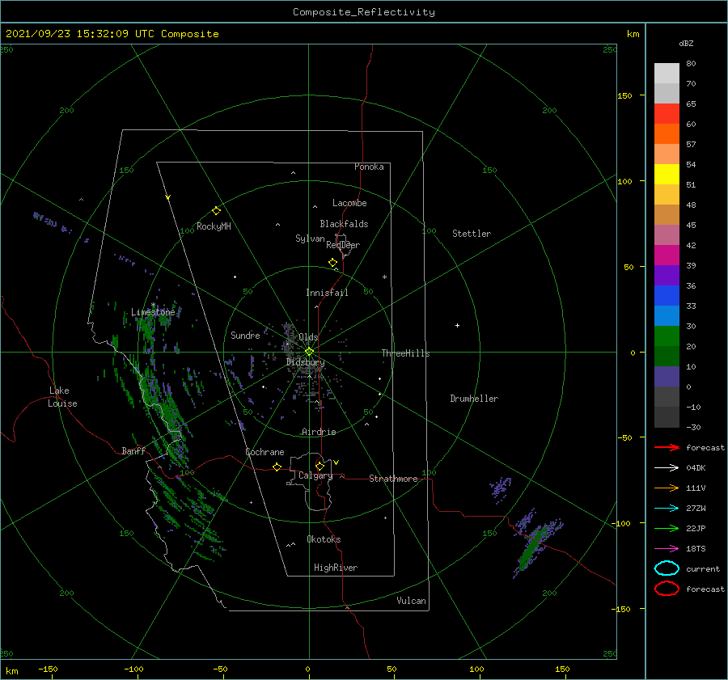Click the red forecast ellipse symbol
This screenshot has height=680, width=728.
667,589
